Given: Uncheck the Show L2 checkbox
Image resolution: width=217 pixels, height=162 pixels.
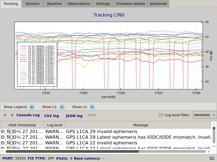Looking at the screenshot, I should (92, 107).
